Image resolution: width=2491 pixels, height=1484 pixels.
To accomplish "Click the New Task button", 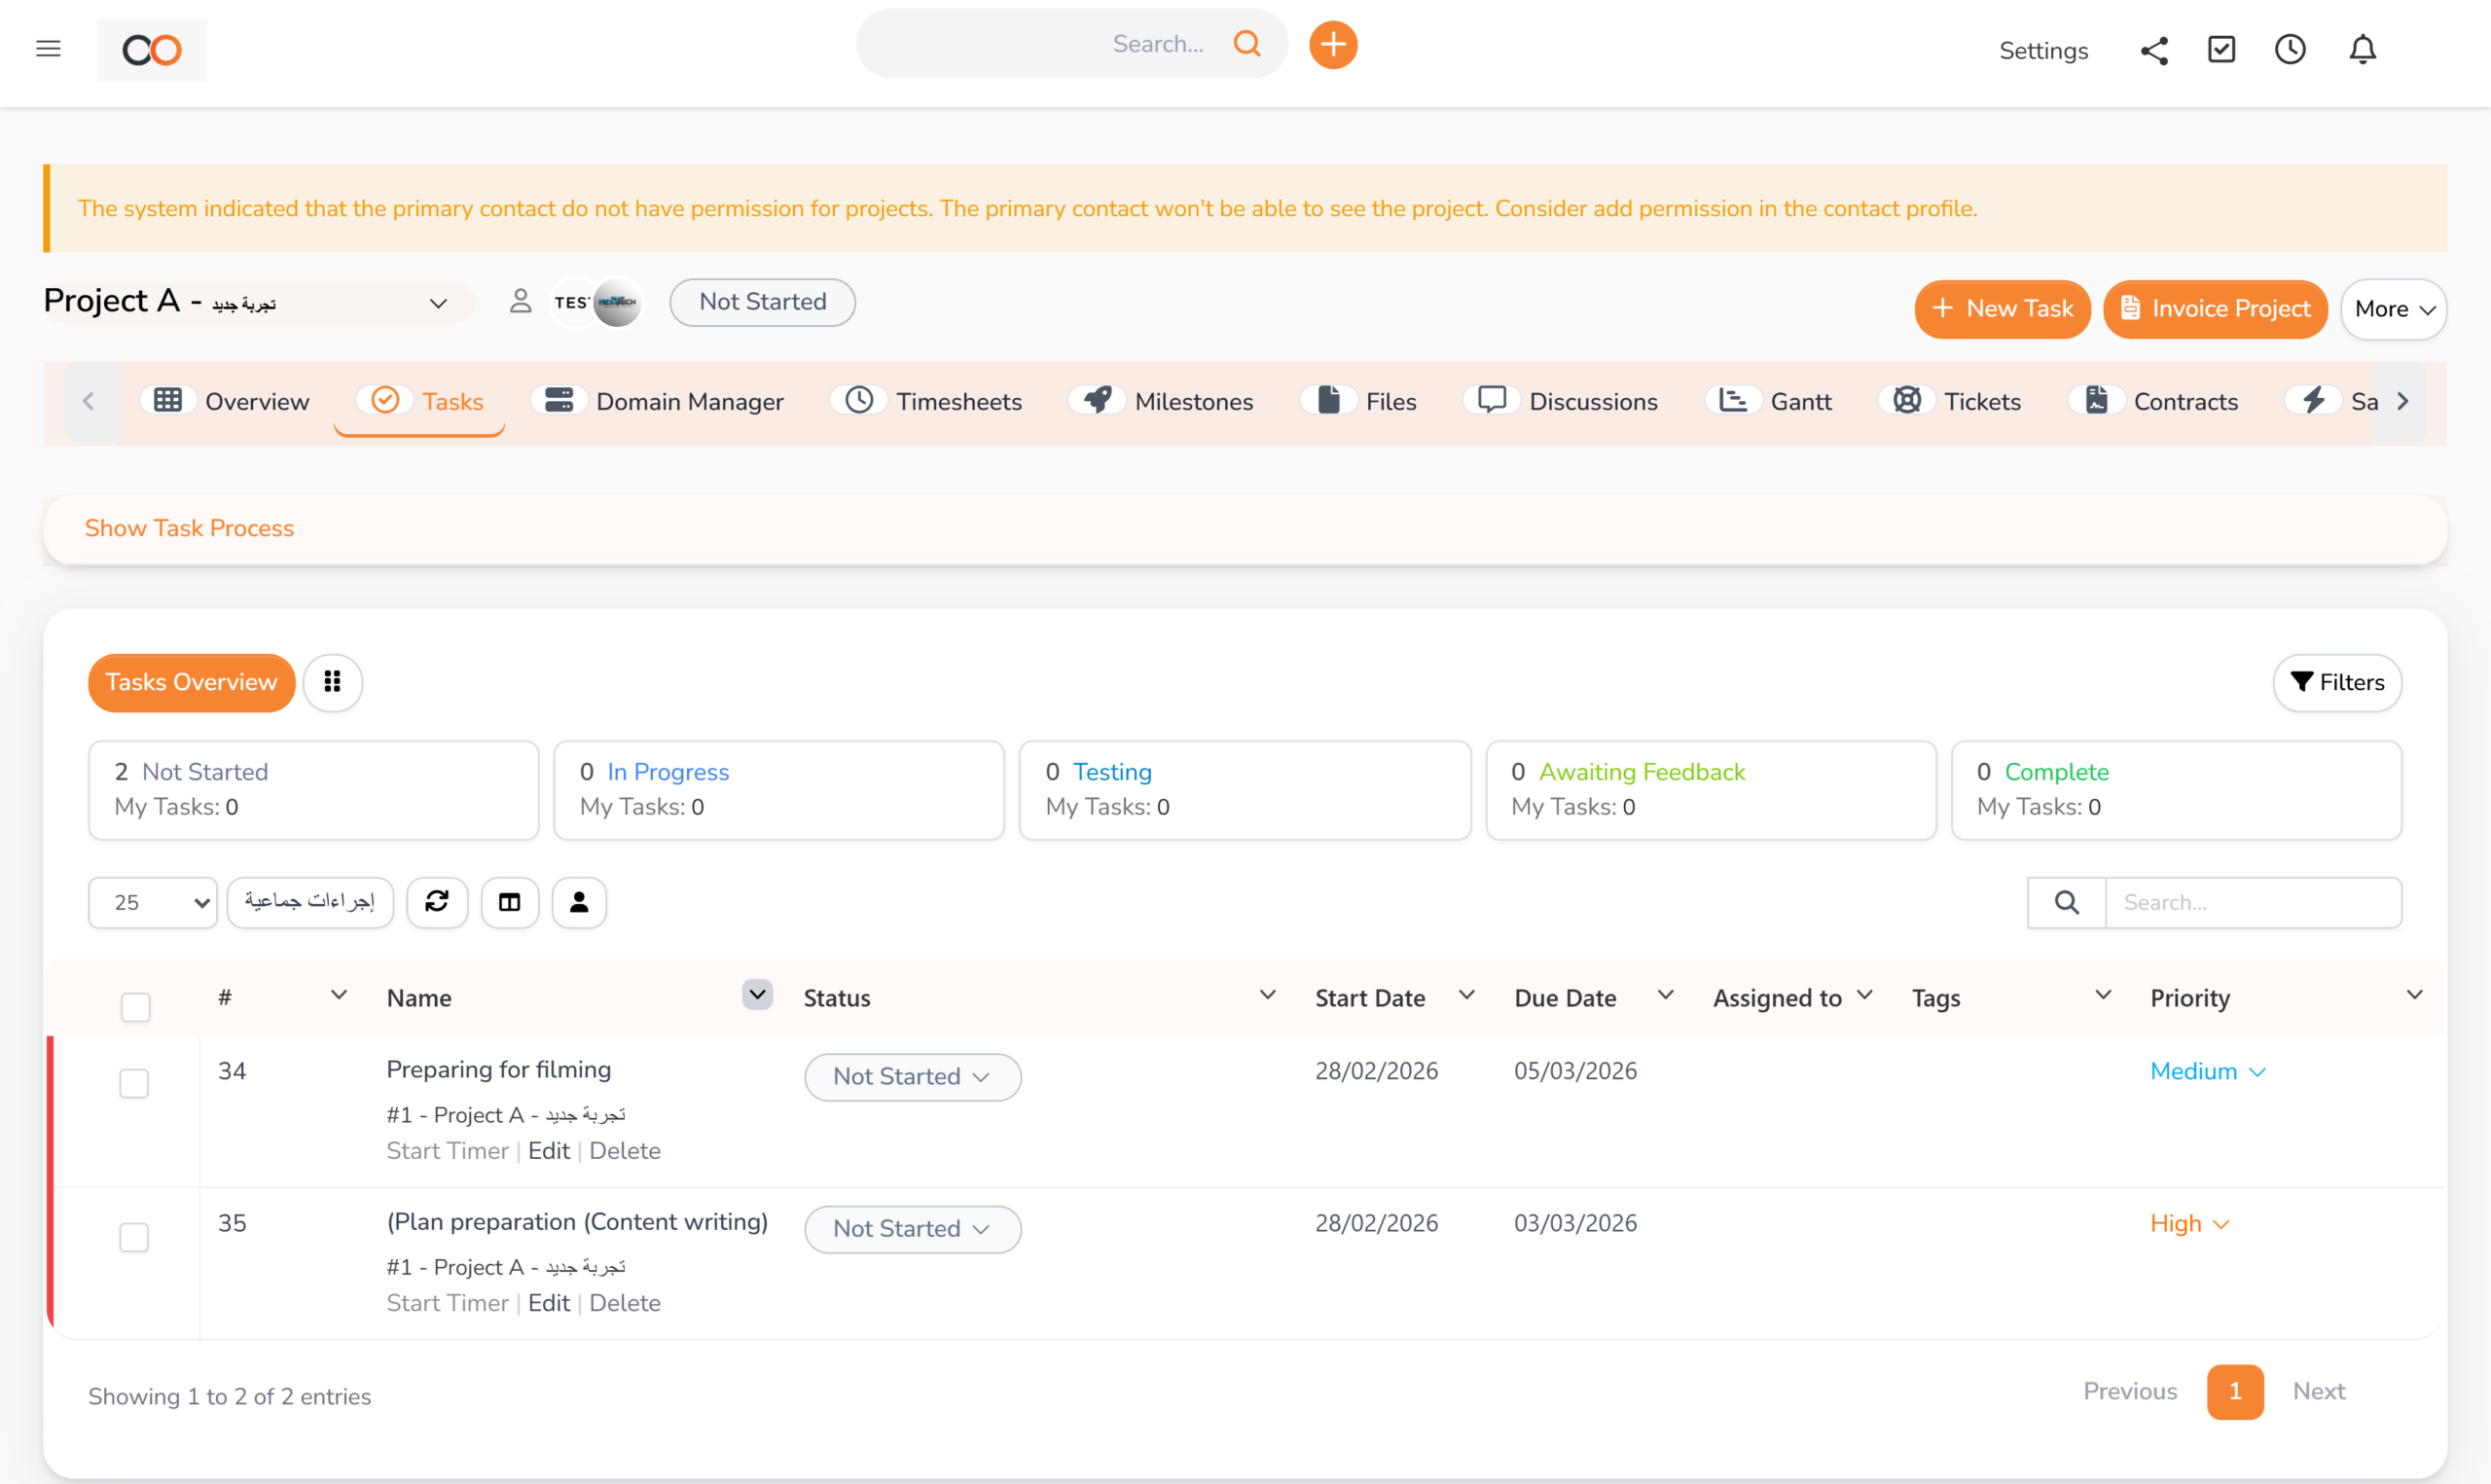I will coord(2002,309).
